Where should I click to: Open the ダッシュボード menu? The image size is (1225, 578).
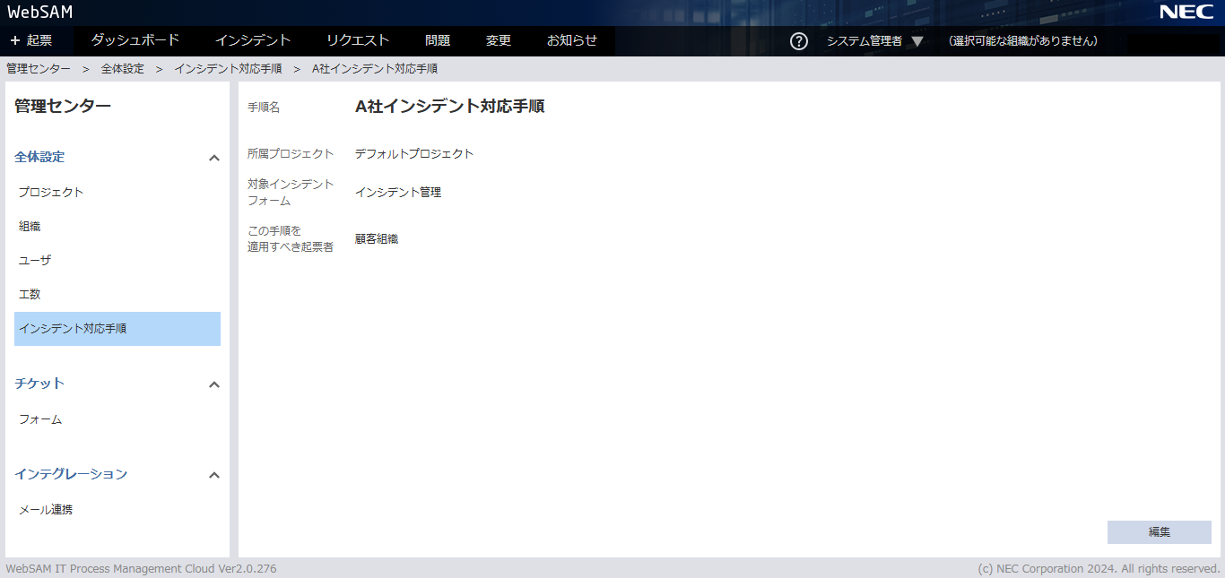tap(135, 40)
